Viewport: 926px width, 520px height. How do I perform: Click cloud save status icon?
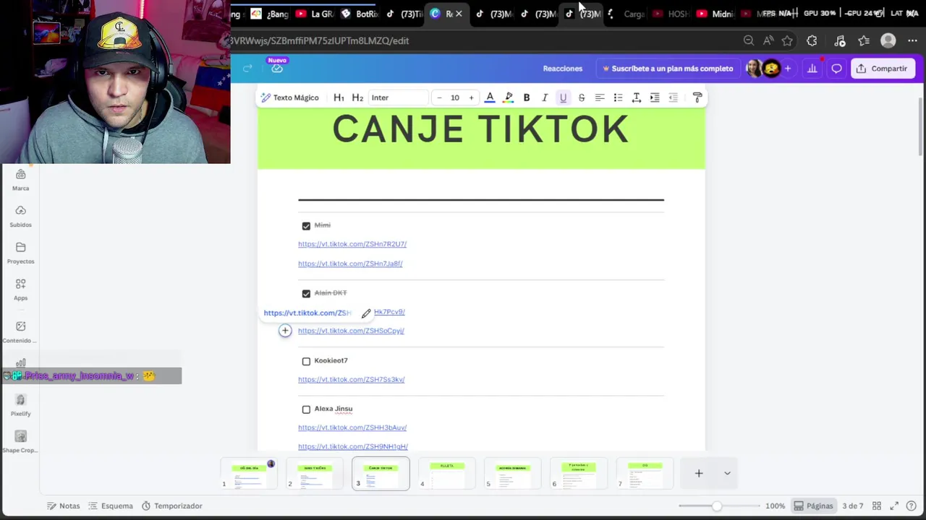click(x=277, y=69)
